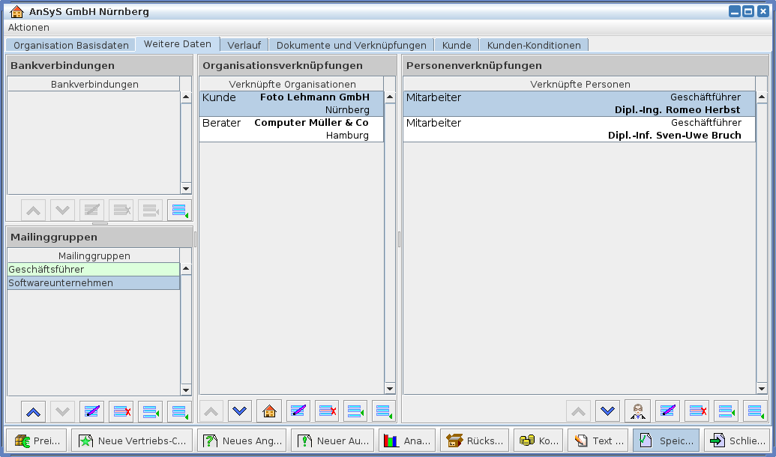
Task: Select the Computer Müller & Co row
Action: 291,129
